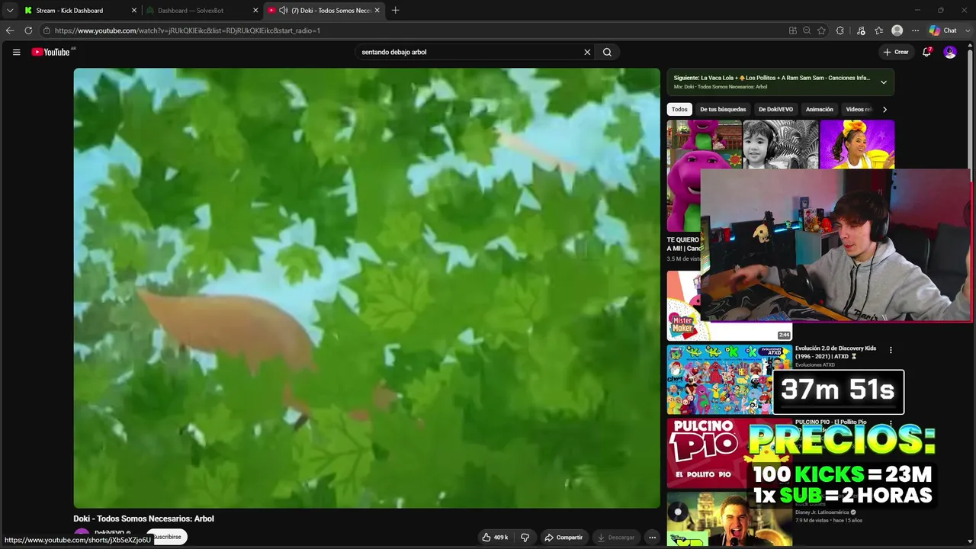976x549 pixels.
Task: Click the browser zoom-out magnifier icon
Action: coord(807,30)
